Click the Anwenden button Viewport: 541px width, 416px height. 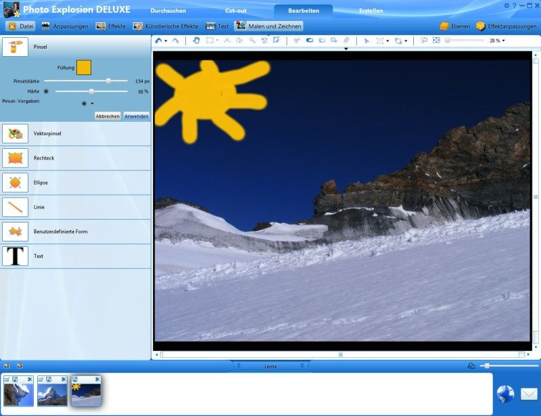point(137,116)
